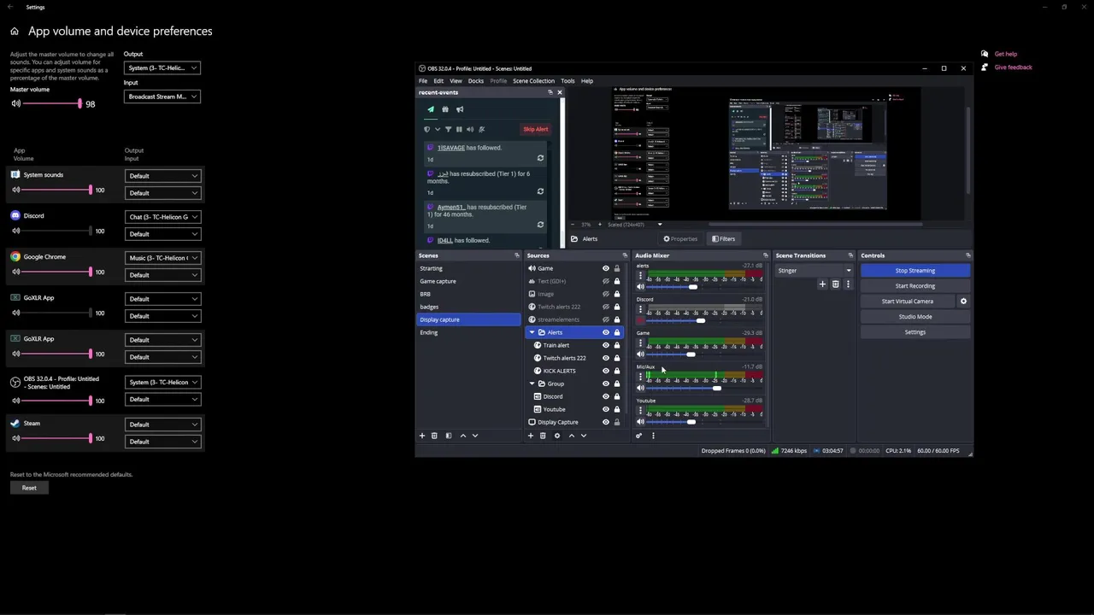Viewport: 1094px width, 615px height.
Task: Click the Stop Streaming button
Action: (x=915, y=271)
